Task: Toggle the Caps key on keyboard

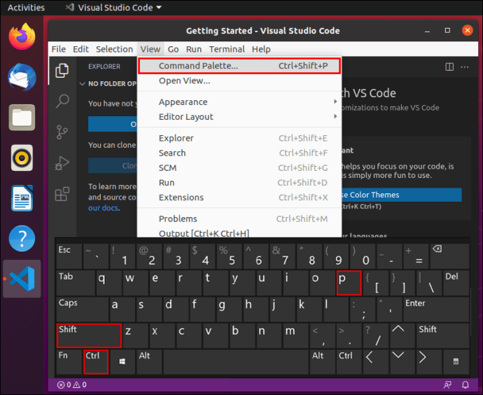Action: [82, 309]
